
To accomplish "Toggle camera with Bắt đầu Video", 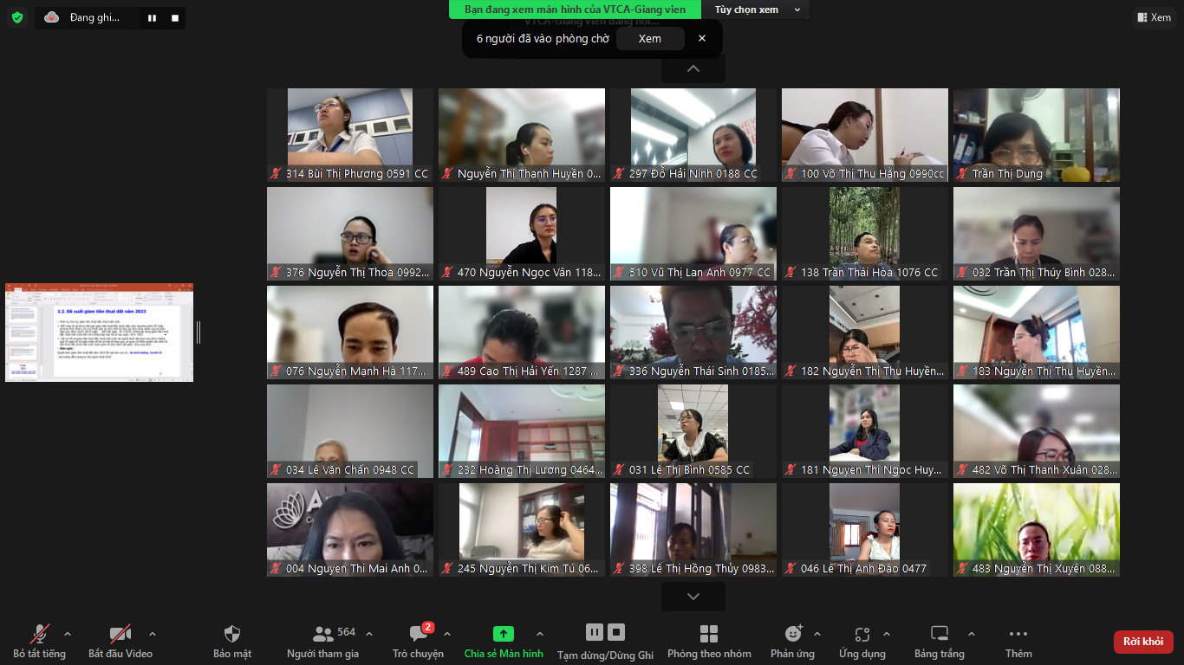I will [120, 641].
